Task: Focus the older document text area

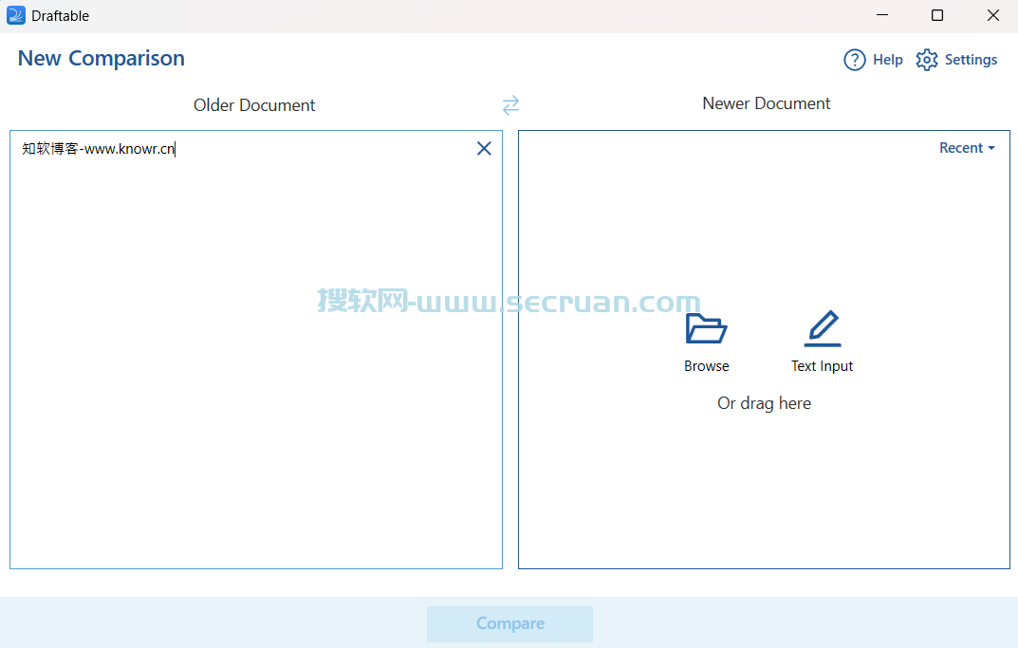Action: coord(256,350)
